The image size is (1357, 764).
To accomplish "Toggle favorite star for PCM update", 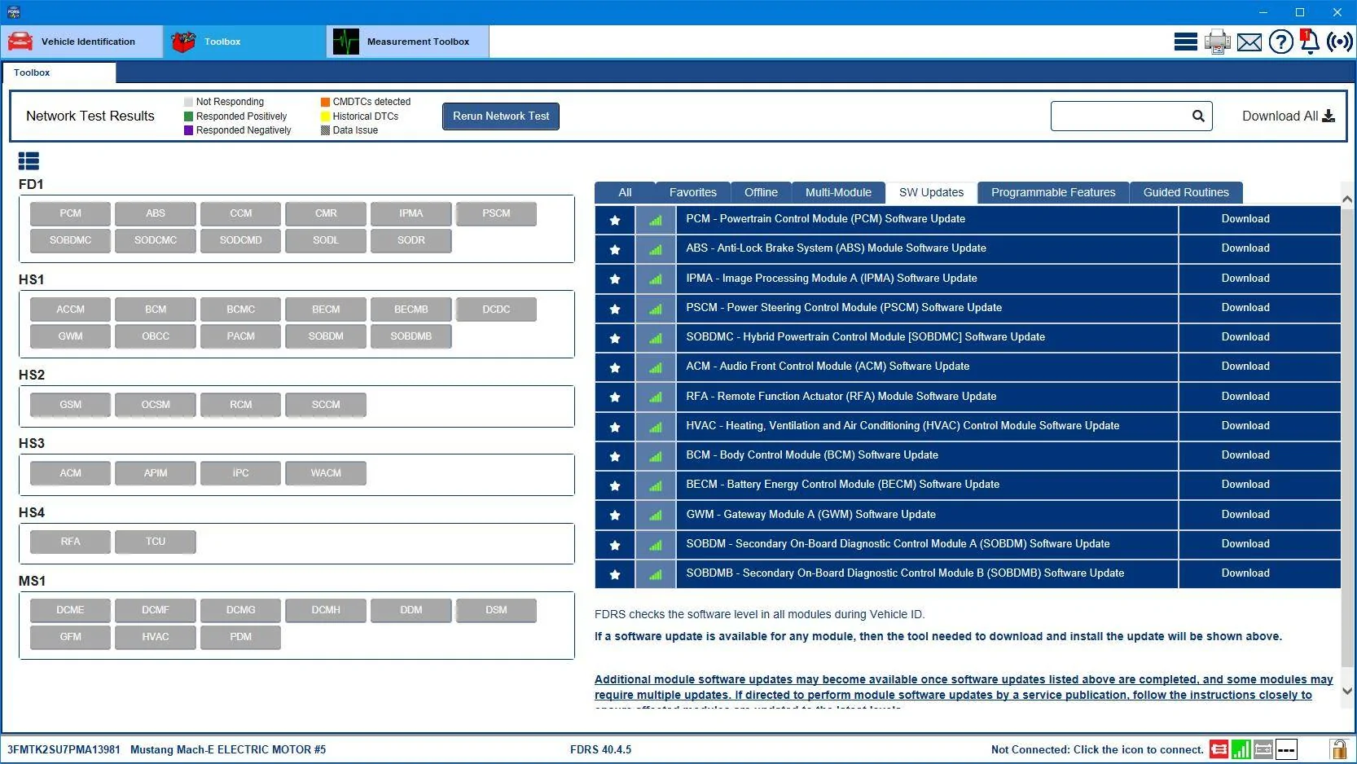I will (x=615, y=219).
